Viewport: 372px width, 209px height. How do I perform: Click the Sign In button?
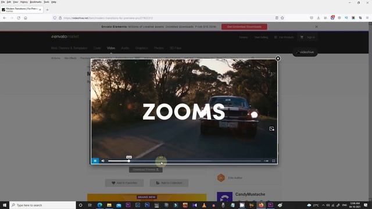310,37
